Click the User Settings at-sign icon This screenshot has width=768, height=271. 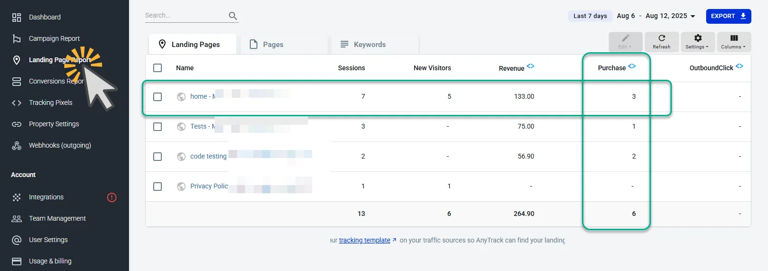coord(17,240)
